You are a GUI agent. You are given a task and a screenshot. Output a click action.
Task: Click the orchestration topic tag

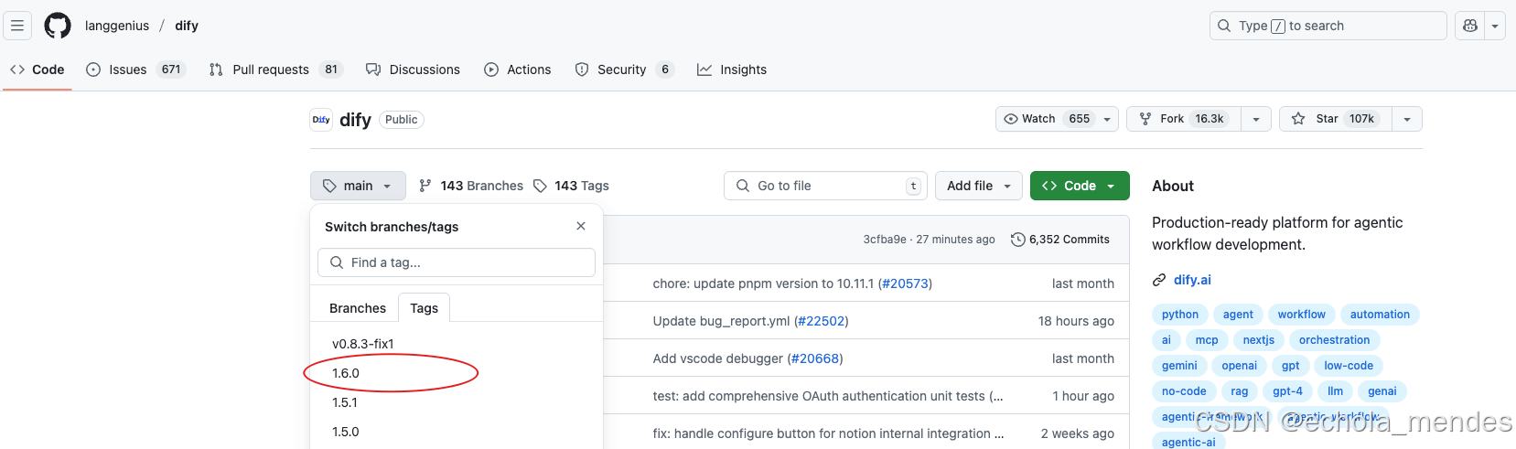1335,340
